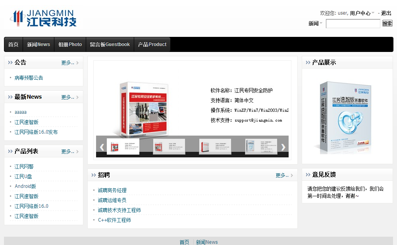Open the last 江民速智版 entry in 产品列表
The image size is (397, 245).
pyautogui.click(x=26, y=216)
